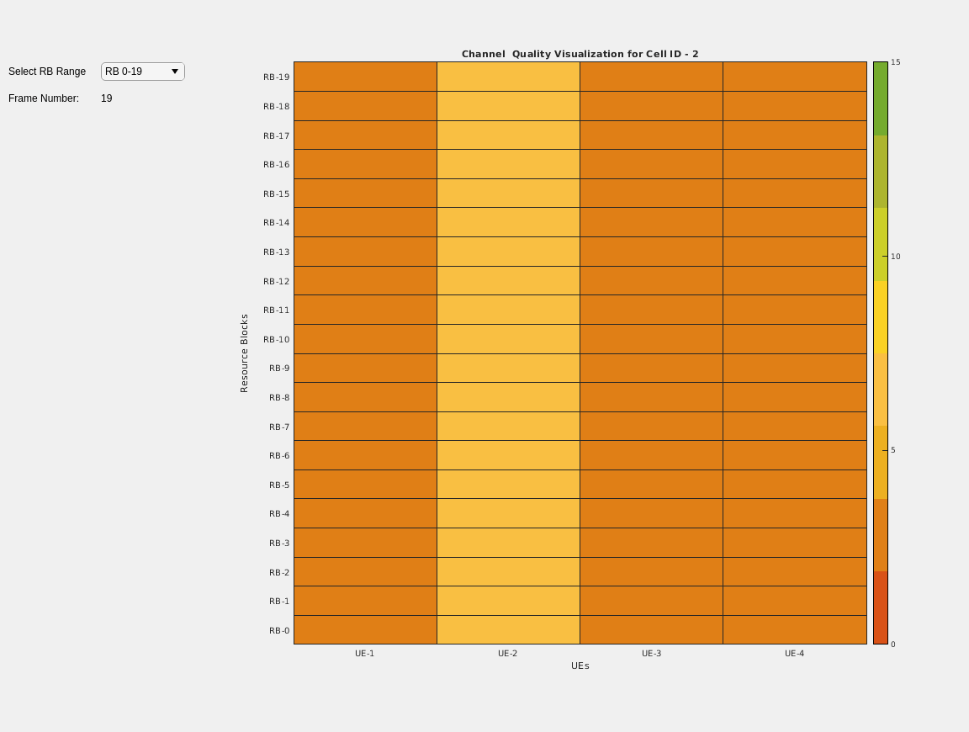Click the RB-19 axis label
Image resolution: width=969 pixels, height=732 pixels.
[276, 77]
